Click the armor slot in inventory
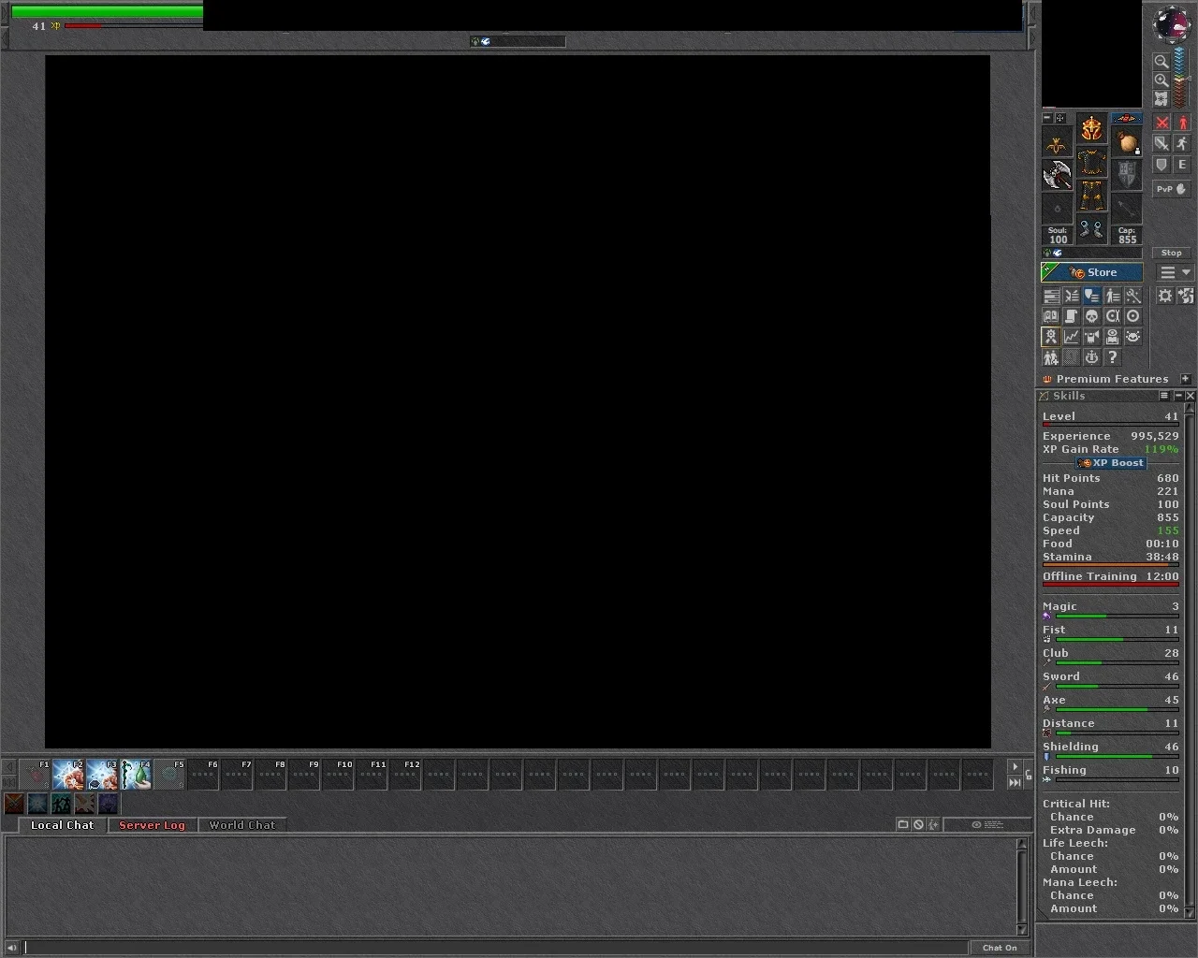 point(1091,163)
